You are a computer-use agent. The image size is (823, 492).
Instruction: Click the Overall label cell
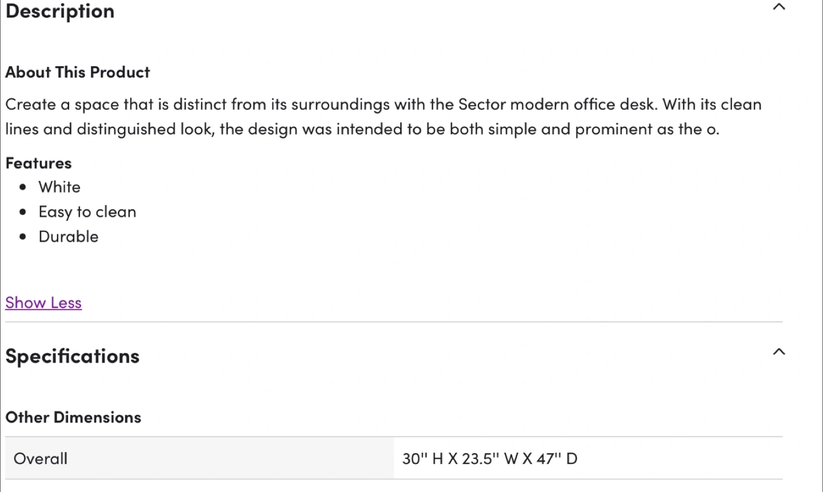pyautogui.click(x=199, y=458)
